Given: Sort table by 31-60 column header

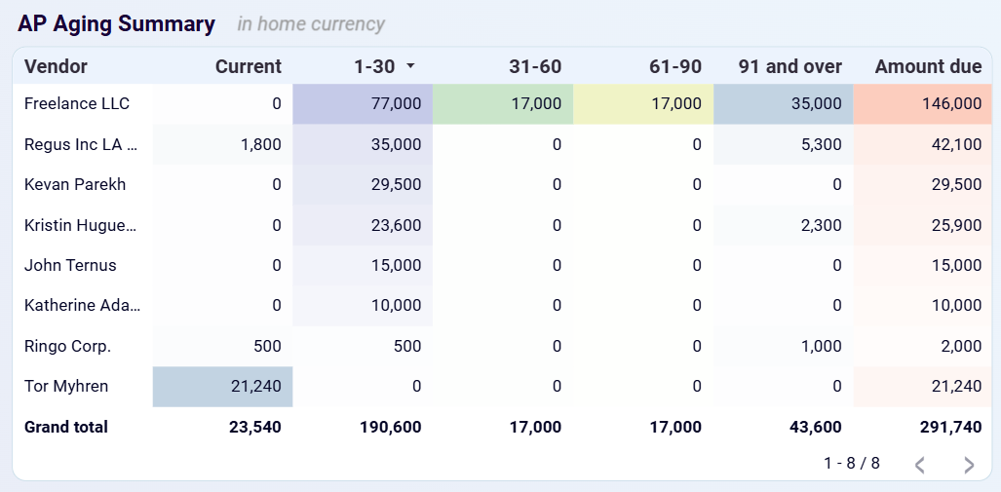Looking at the screenshot, I should (x=535, y=66).
